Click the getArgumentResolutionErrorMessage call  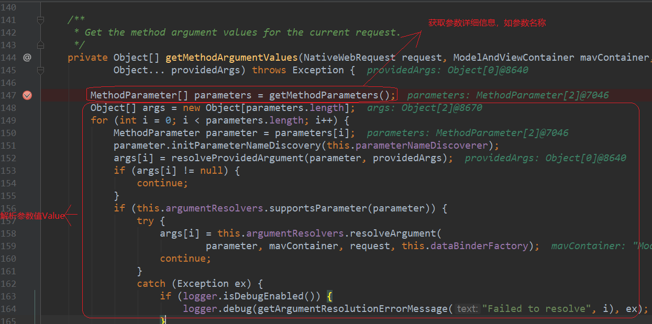point(352,309)
